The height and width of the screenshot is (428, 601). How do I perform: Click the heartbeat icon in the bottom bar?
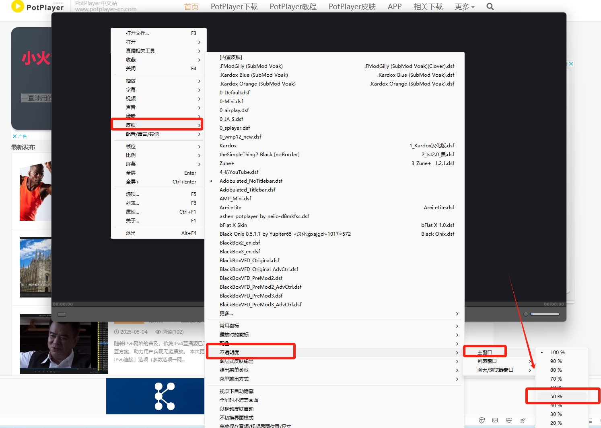509,420
